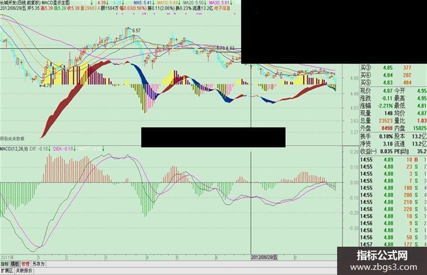Click the 电子信息 sector link
Screen dimensions: 427x275
click(222, 8)
